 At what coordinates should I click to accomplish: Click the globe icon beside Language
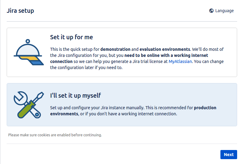tap(211, 11)
